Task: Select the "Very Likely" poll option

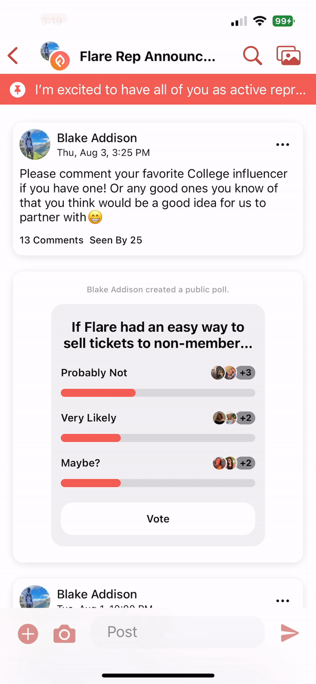Action: (x=88, y=418)
